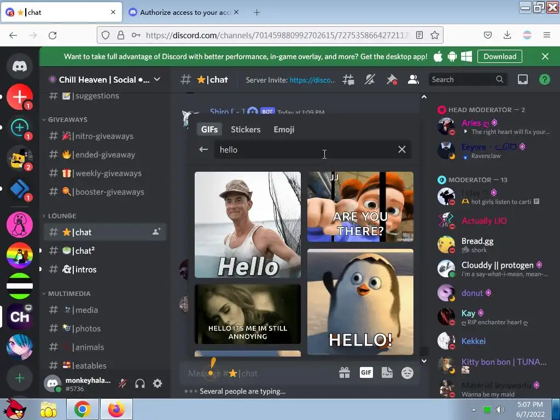Screen dimensions: 560x420
Task: Select the ARE YOU THERE? GIF
Action: pos(360,207)
